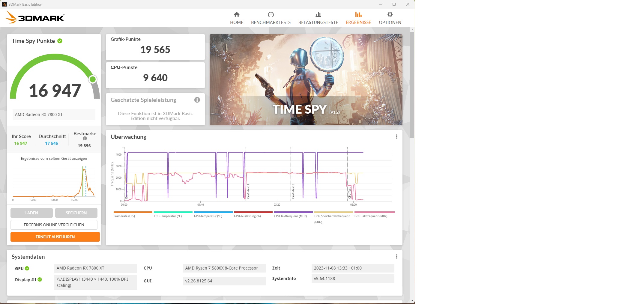Click the CPU-Punkte value 9 640

[155, 78]
